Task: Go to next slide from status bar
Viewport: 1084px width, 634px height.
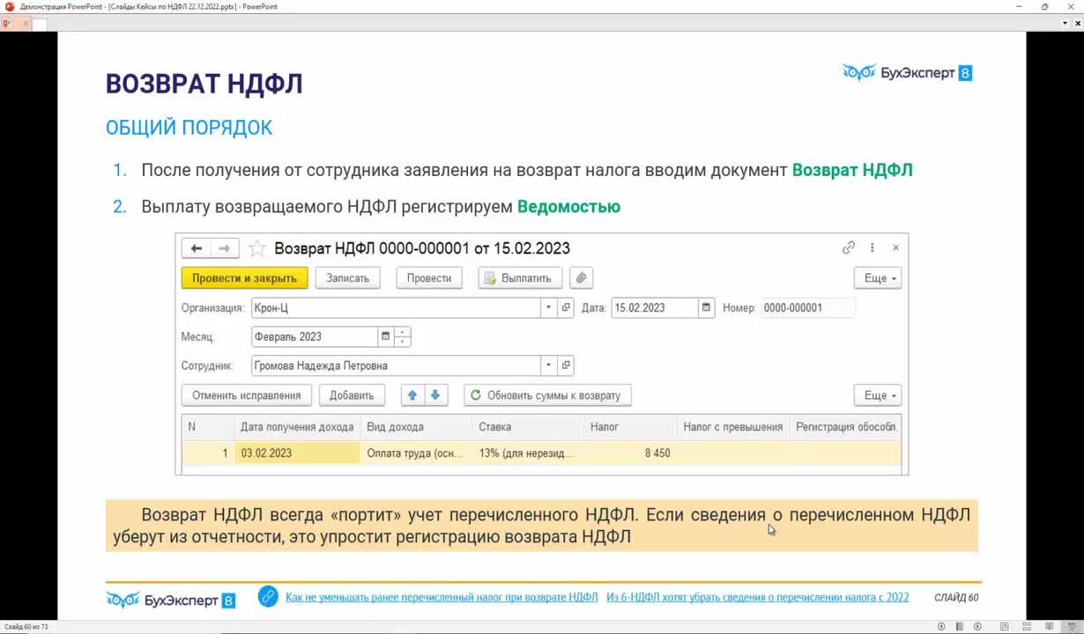Action: tap(977, 626)
